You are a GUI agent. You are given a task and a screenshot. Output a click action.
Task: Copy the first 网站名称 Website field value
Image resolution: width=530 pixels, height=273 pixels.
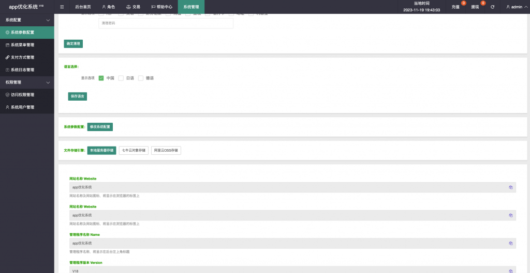510,187
